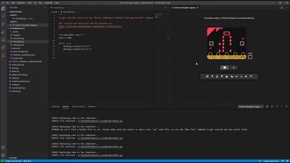Open microbit1.py in the file tree
This screenshot has width=290, height=163.
[19, 38]
